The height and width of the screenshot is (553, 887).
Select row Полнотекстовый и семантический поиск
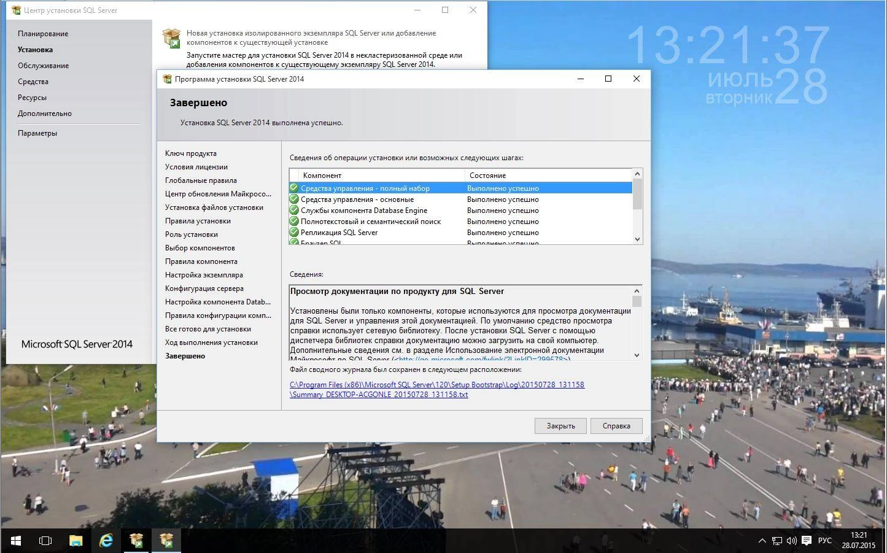coord(460,222)
